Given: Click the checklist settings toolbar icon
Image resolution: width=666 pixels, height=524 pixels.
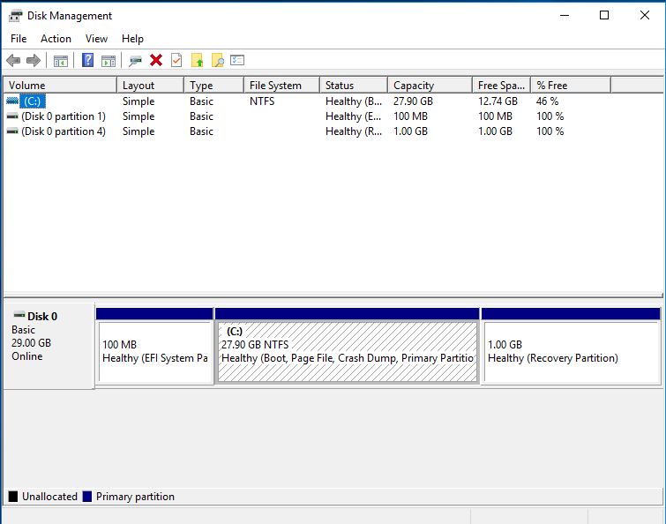Looking at the screenshot, I should 237,60.
